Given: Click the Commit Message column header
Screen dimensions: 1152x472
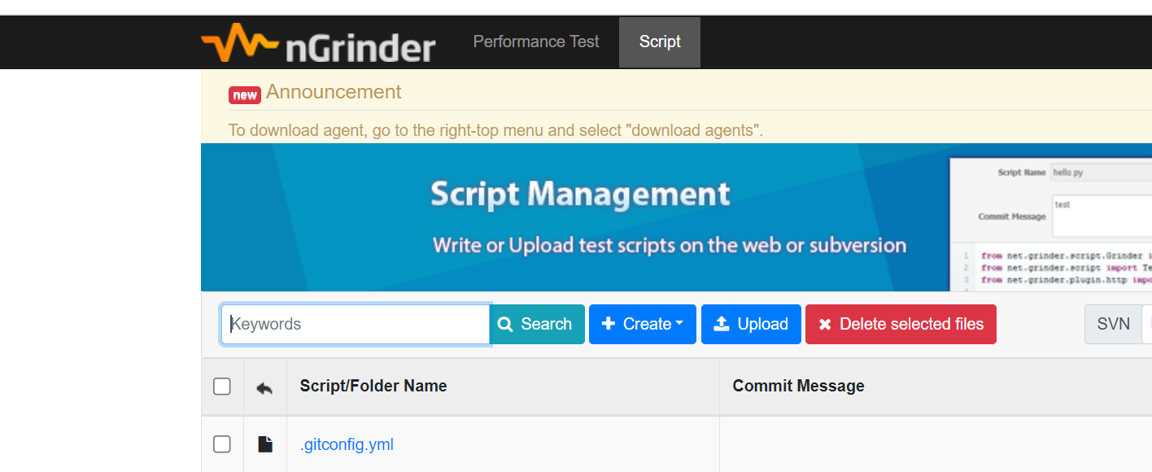Looking at the screenshot, I should coord(799,386).
